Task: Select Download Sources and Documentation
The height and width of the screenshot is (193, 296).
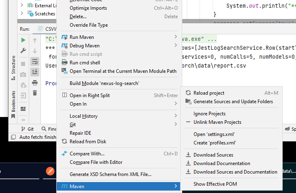Action: 235,172
